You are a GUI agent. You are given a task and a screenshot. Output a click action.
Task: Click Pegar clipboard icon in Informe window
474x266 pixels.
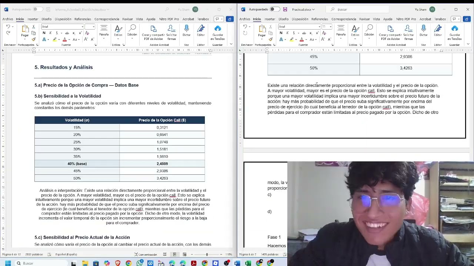[25, 29]
